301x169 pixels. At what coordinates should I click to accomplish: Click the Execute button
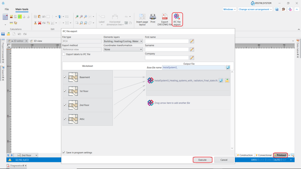pos(202,160)
